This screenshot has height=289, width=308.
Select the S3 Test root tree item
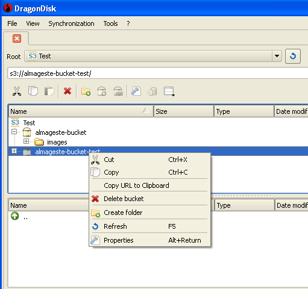(x=29, y=123)
